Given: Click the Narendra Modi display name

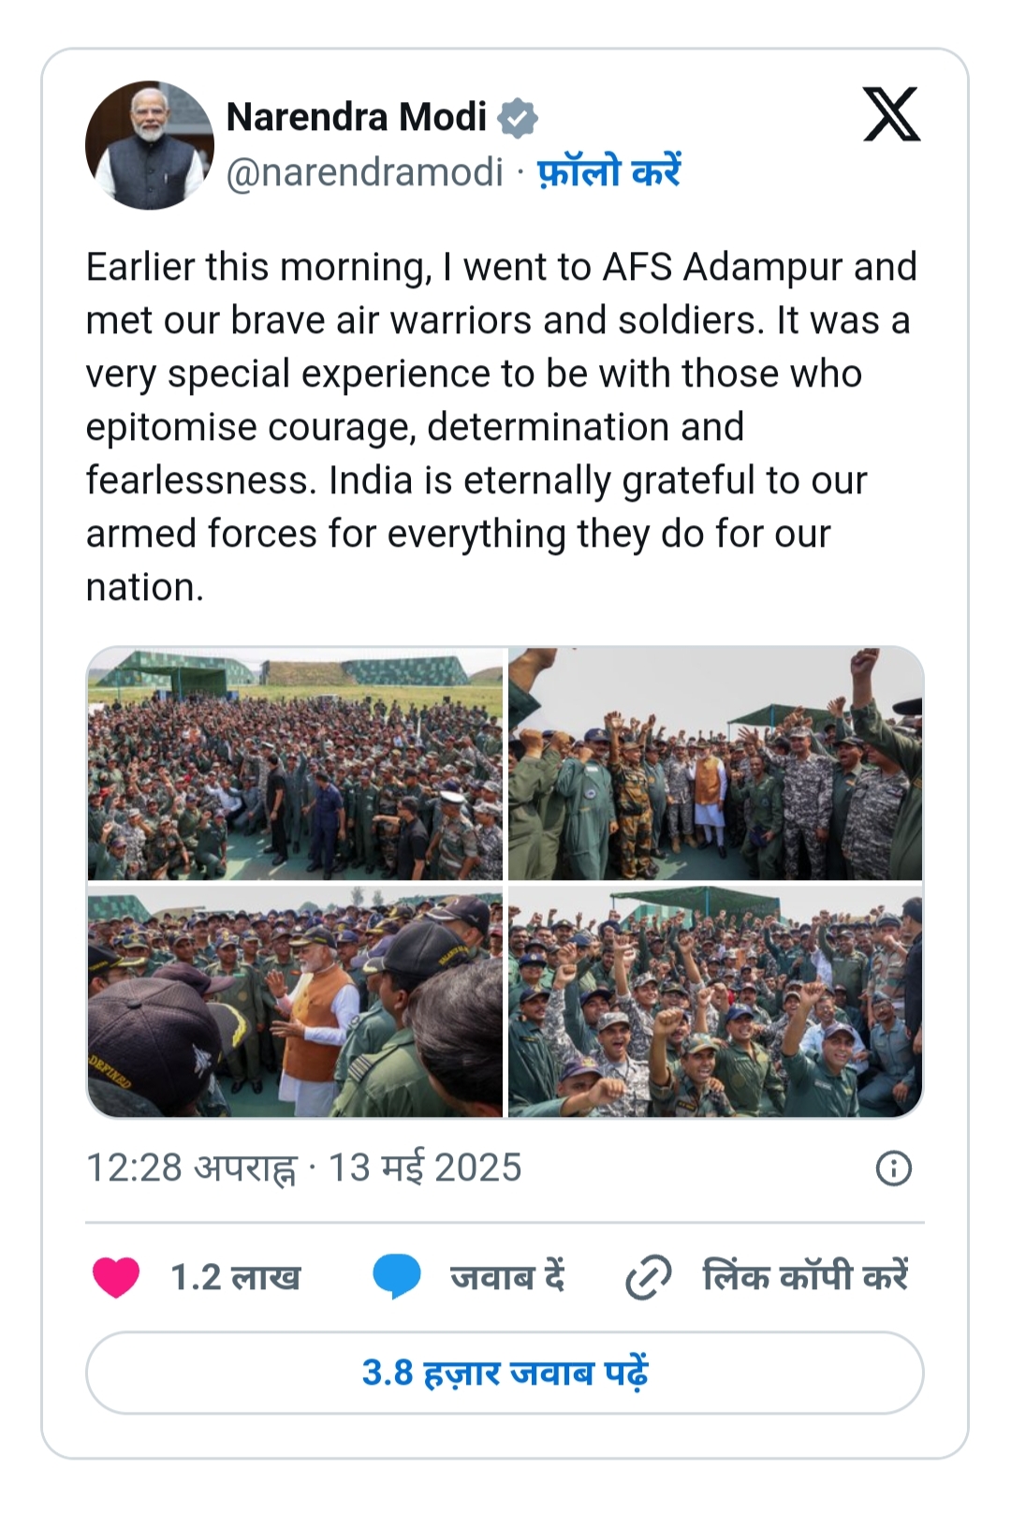Looking at the screenshot, I should click(357, 118).
